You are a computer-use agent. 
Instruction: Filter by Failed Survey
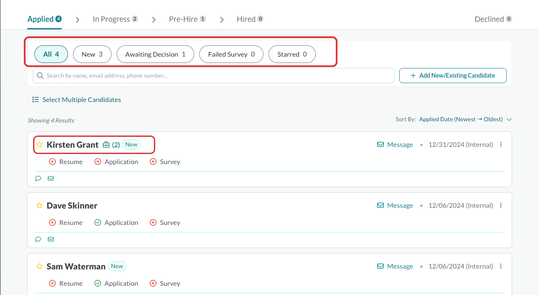[232, 54]
